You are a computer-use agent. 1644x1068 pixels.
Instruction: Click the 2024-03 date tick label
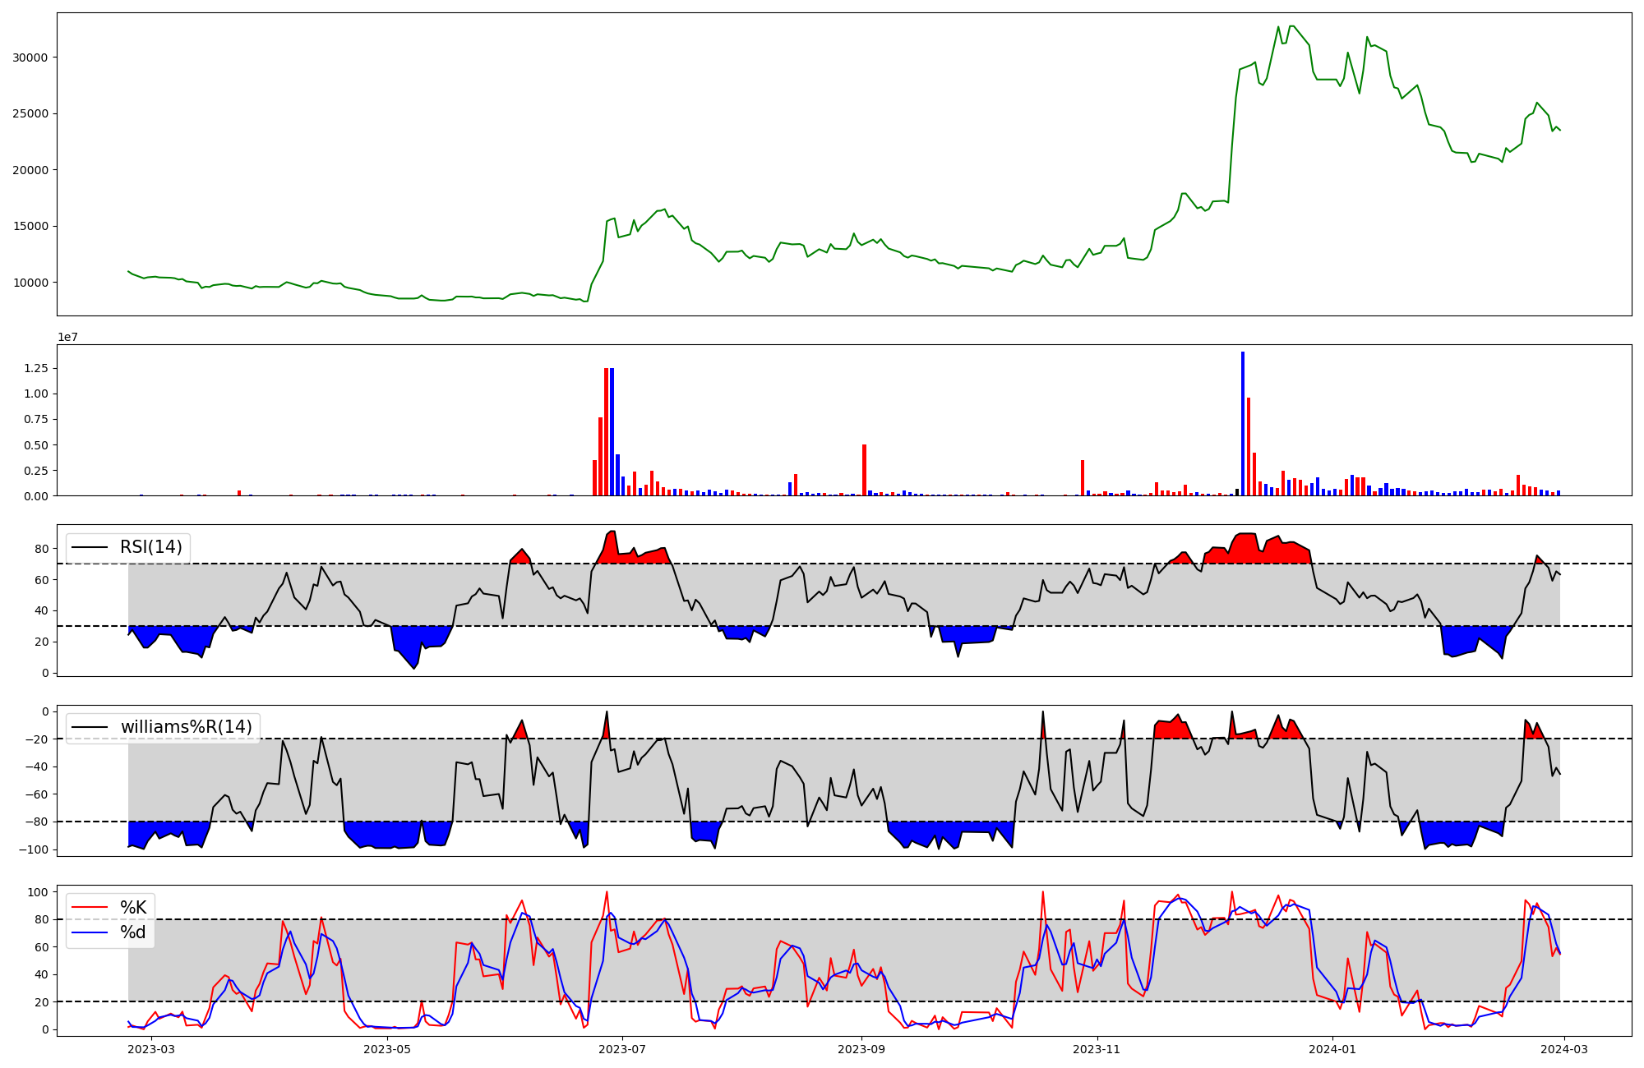coord(1563,1049)
